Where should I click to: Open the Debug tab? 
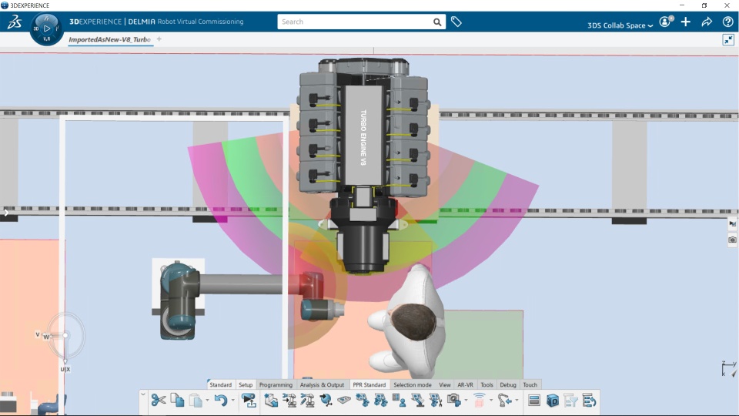click(x=508, y=385)
